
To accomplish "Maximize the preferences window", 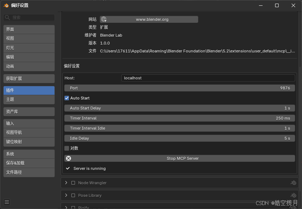I will click(x=277, y=5).
